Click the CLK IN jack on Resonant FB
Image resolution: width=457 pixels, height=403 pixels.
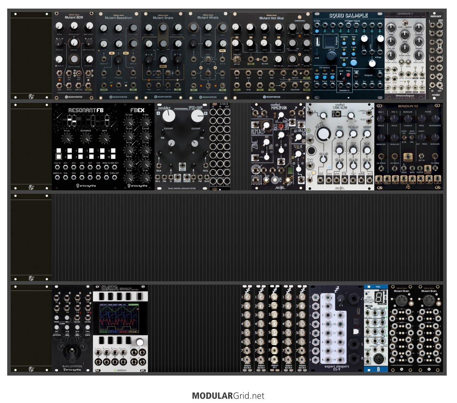pos(57,167)
